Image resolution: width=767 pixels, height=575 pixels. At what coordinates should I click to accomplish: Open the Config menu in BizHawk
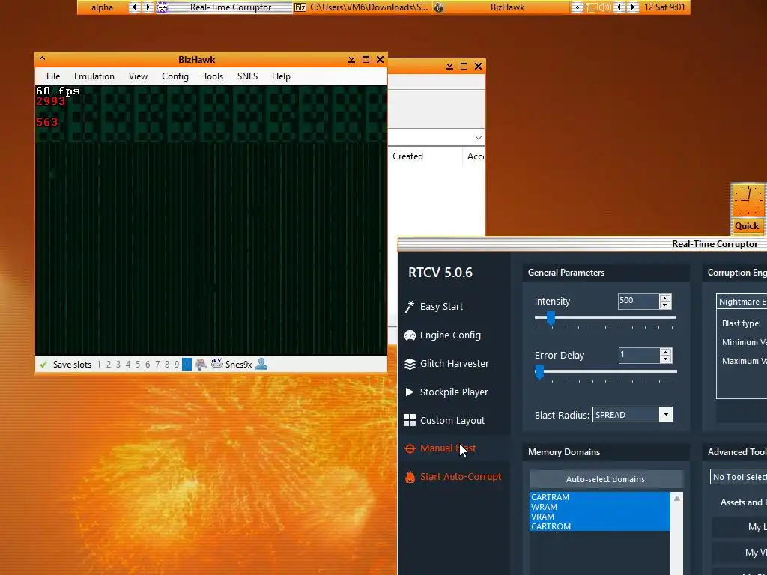tap(175, 76)
